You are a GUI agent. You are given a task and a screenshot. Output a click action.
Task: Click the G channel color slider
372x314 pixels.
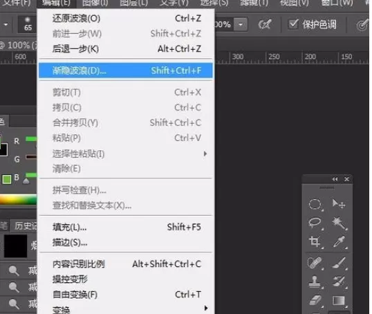(x=31, y=157)
